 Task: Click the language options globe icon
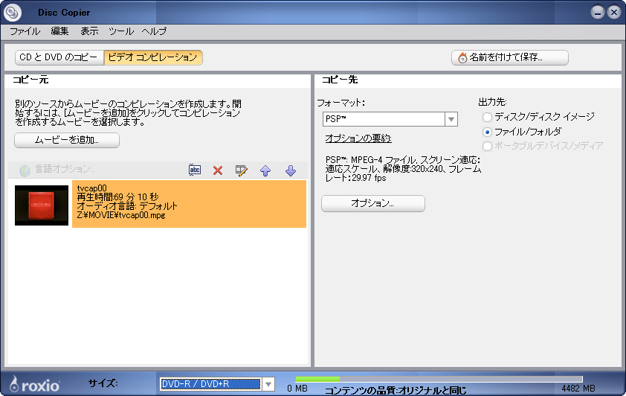coord(25,170)
